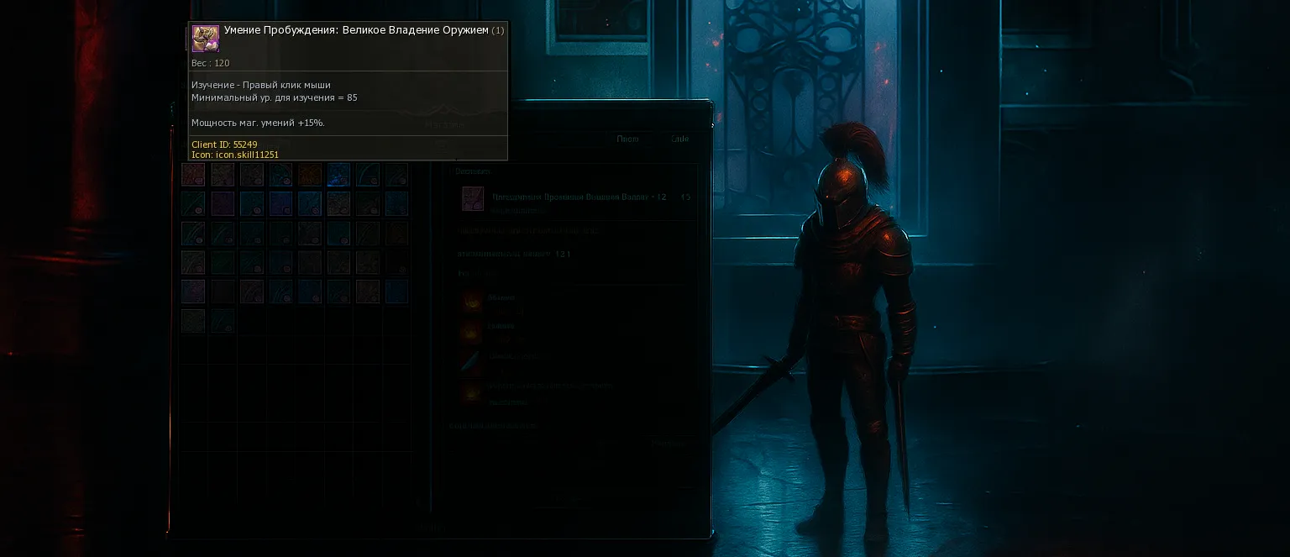The height and width of the screenshot is (557, 1290).
Task: Open the left tab at the right panel's top
Action: (627, 139)
